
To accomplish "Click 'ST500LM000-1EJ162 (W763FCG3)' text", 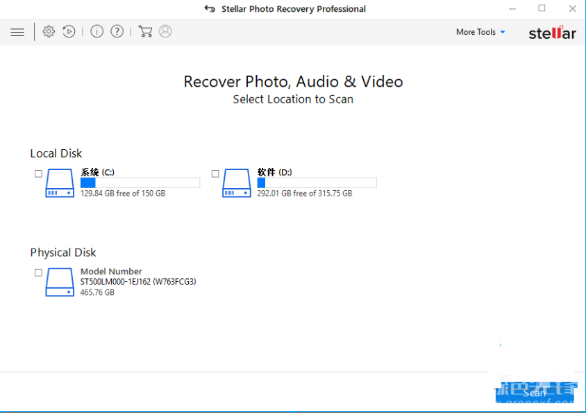I will point(138,281).
